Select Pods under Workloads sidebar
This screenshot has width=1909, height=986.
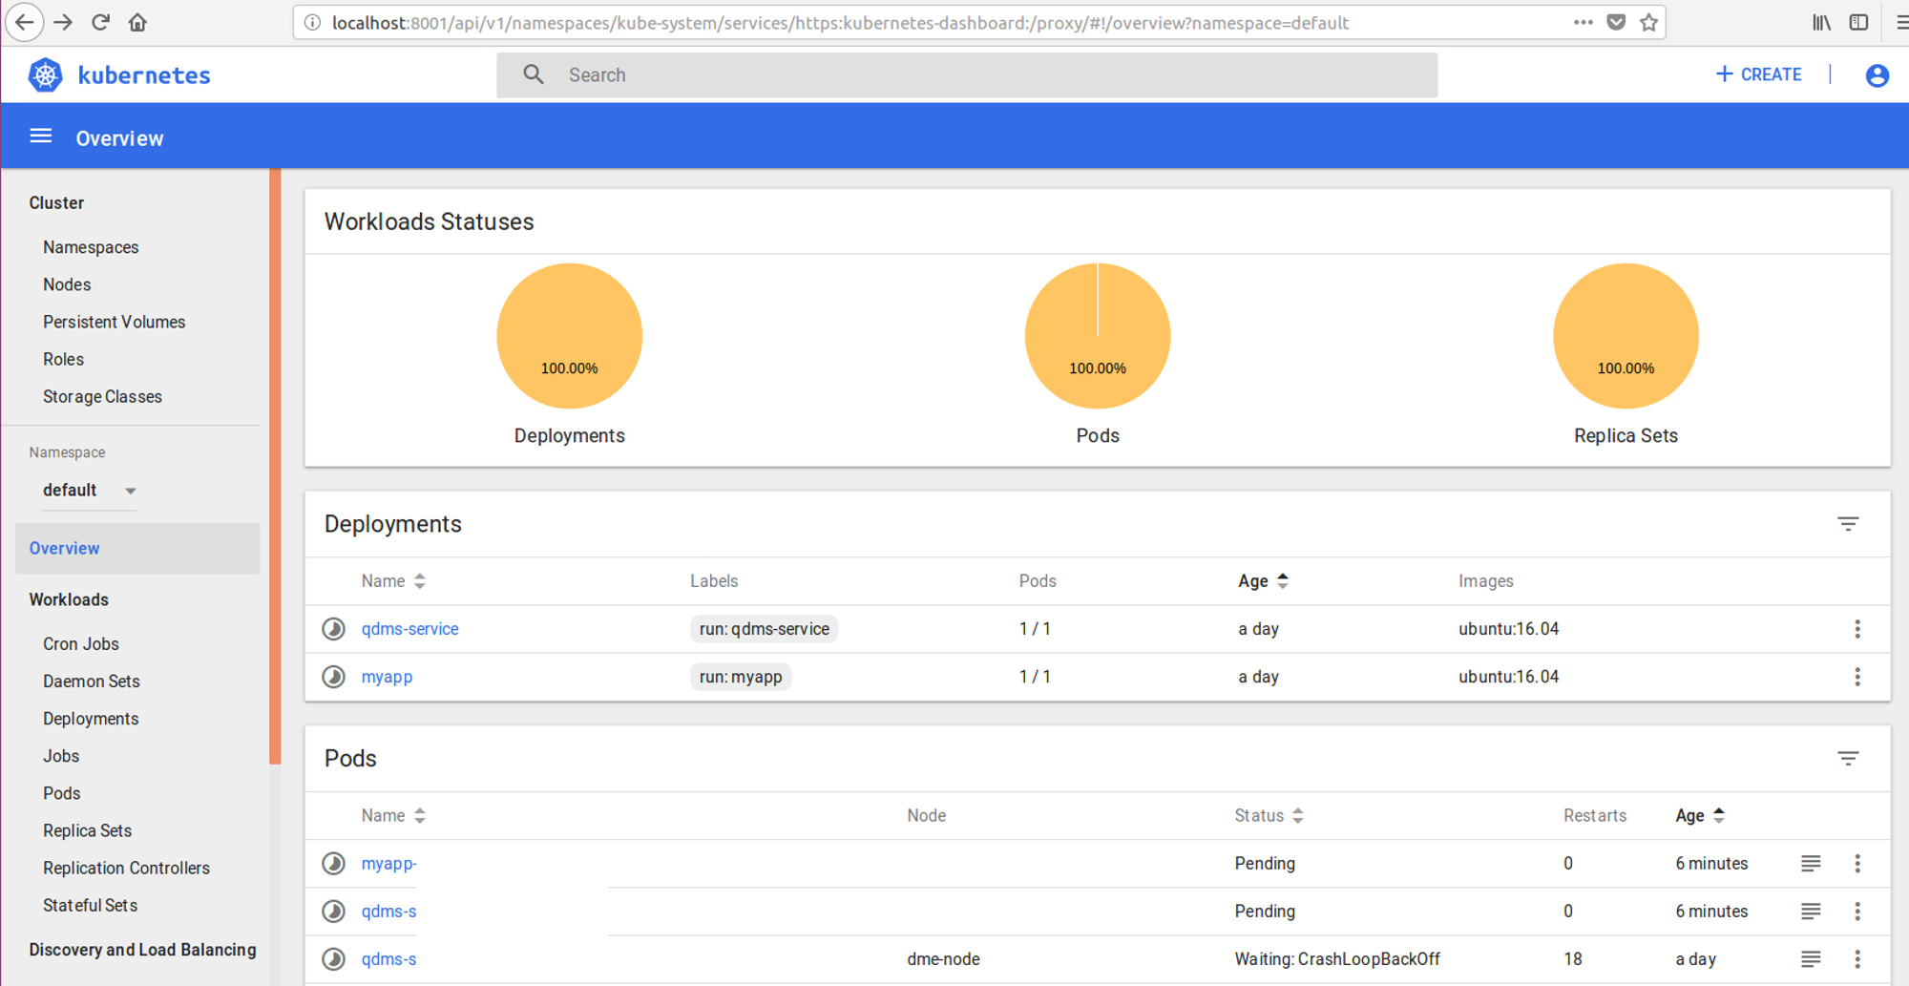pyautogui.click(x=61, y=793)
